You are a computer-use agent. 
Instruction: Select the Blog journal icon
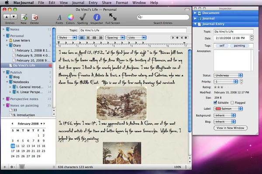(x=11, y=77)
